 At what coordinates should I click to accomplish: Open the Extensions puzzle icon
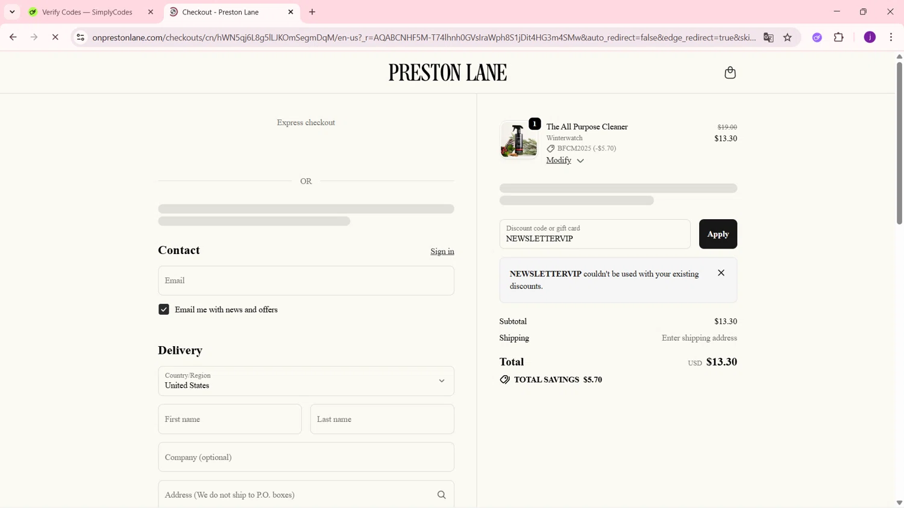(839, 37)
